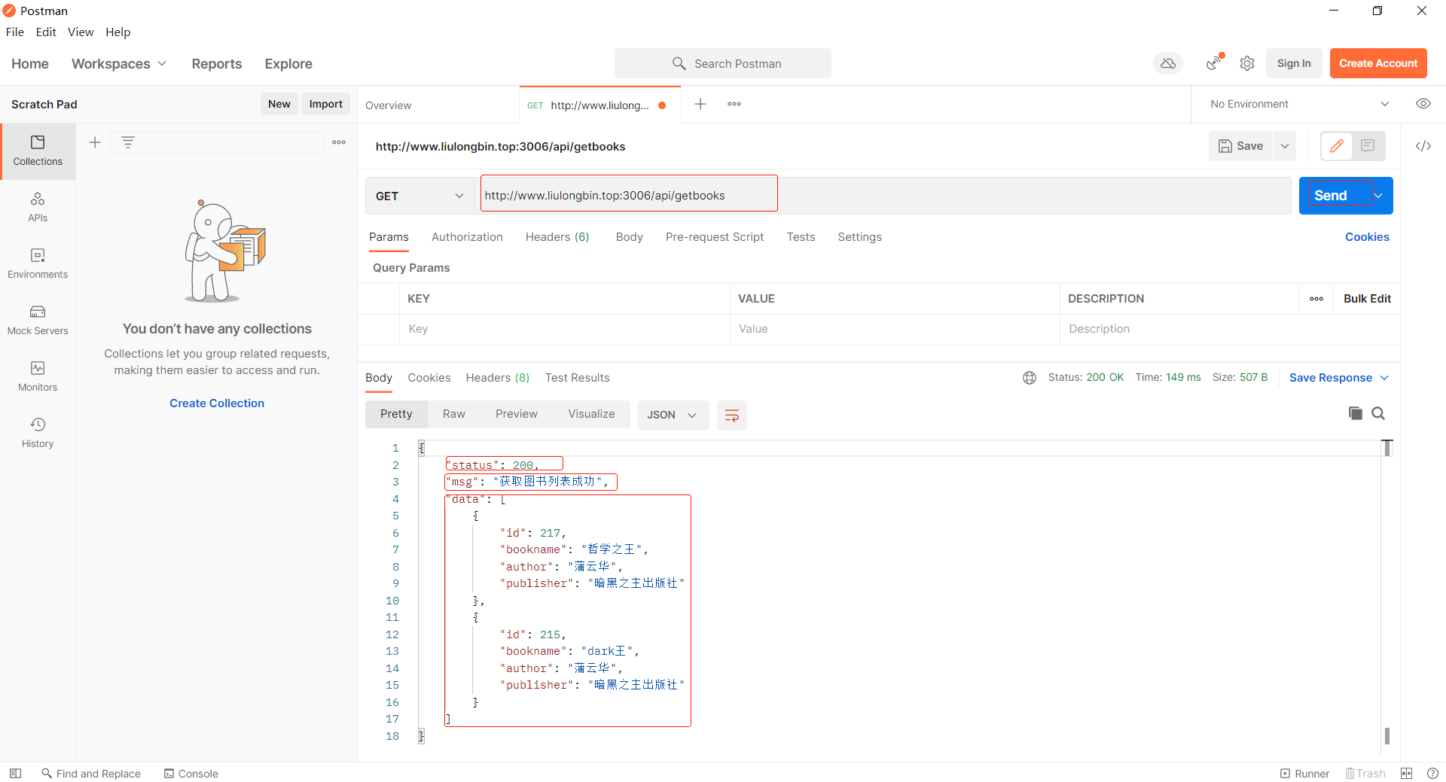
Task: Open the Test Results response tab
Action: point(578,378)
